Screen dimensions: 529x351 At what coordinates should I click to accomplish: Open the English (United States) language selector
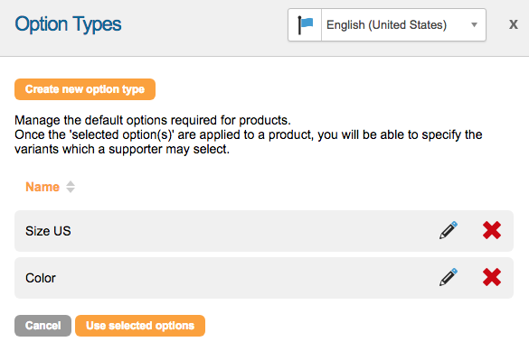pyautogui.click(x=387, y=25)
